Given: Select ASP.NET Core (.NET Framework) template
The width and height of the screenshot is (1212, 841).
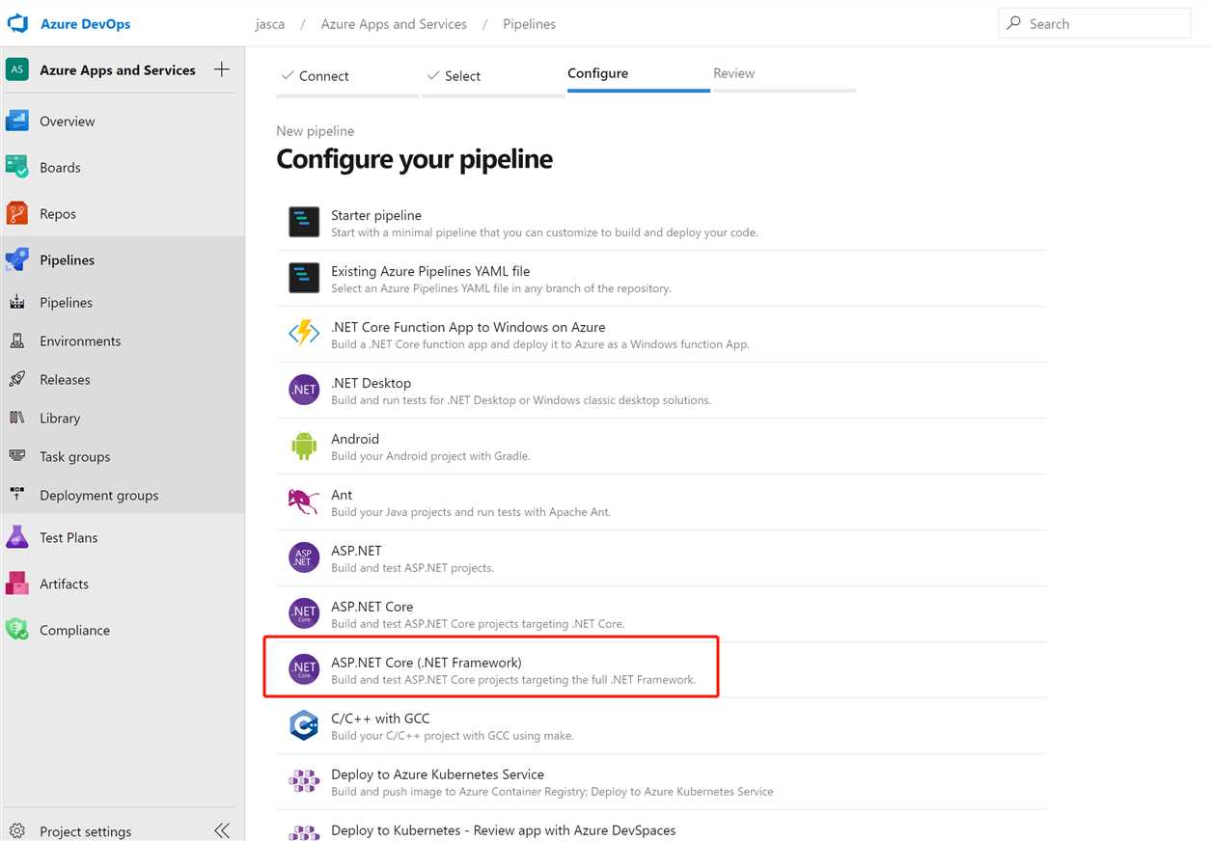Looking at the screenshot, I should [x=662, y=670].
